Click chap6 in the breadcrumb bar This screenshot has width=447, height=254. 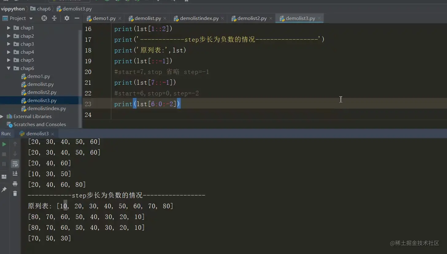click(x=40, y=9)
